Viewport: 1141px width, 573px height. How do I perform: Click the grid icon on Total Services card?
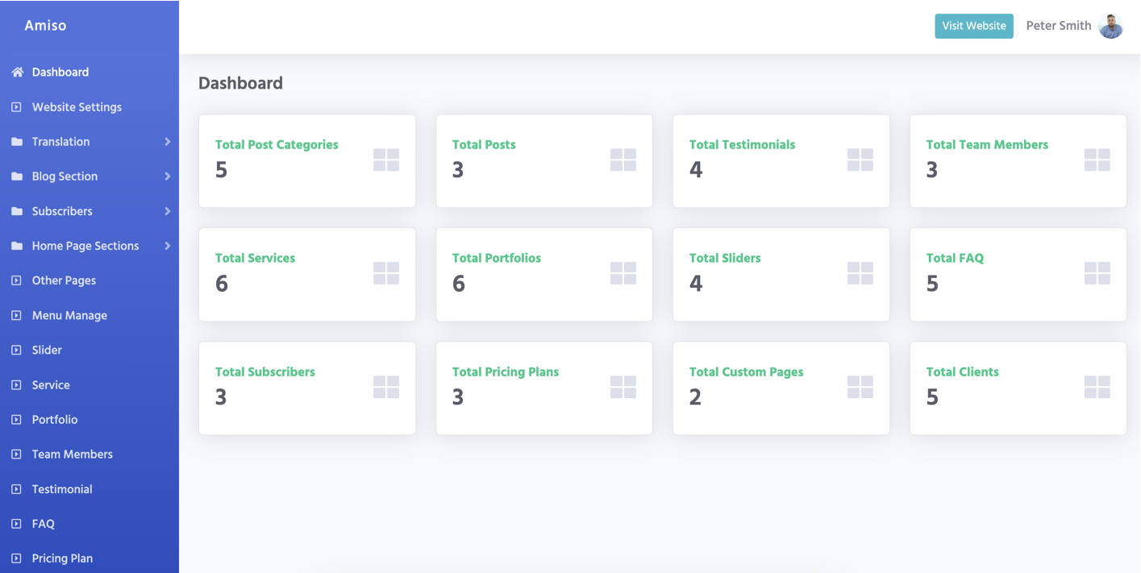coord(385,273)
